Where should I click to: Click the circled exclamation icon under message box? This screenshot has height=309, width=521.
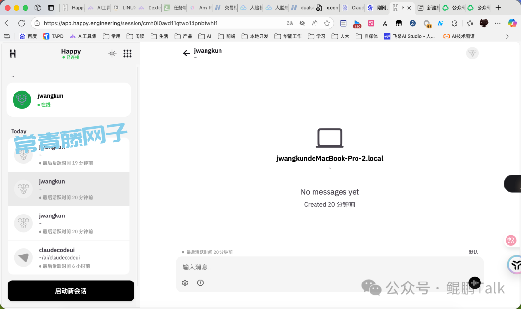point(200,282)
